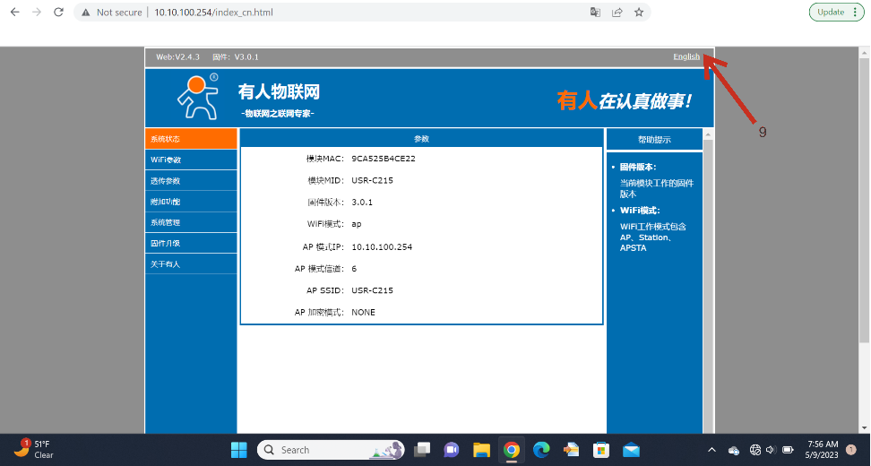Image resolution: width=871 pixels, height=466 pixels.
Task: Reload the page with the refresh icon
Action: 58,13
